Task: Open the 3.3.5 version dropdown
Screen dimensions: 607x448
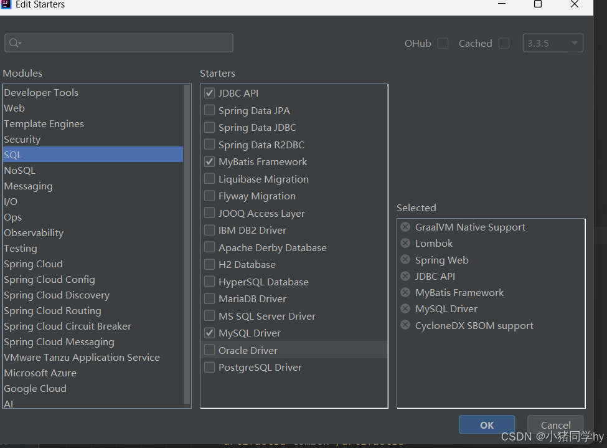Action: pos(553,43)
